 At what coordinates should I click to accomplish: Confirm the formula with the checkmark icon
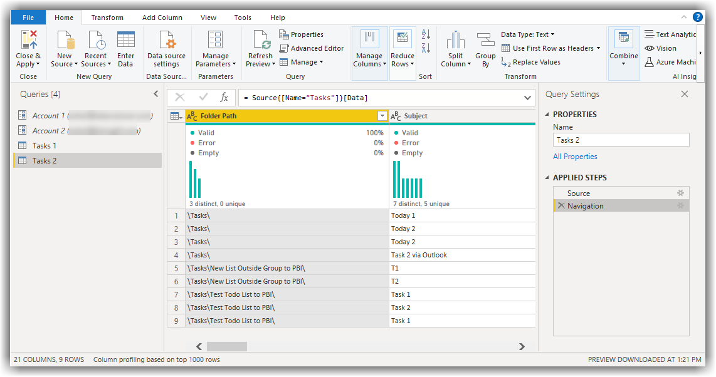[203, 97]
